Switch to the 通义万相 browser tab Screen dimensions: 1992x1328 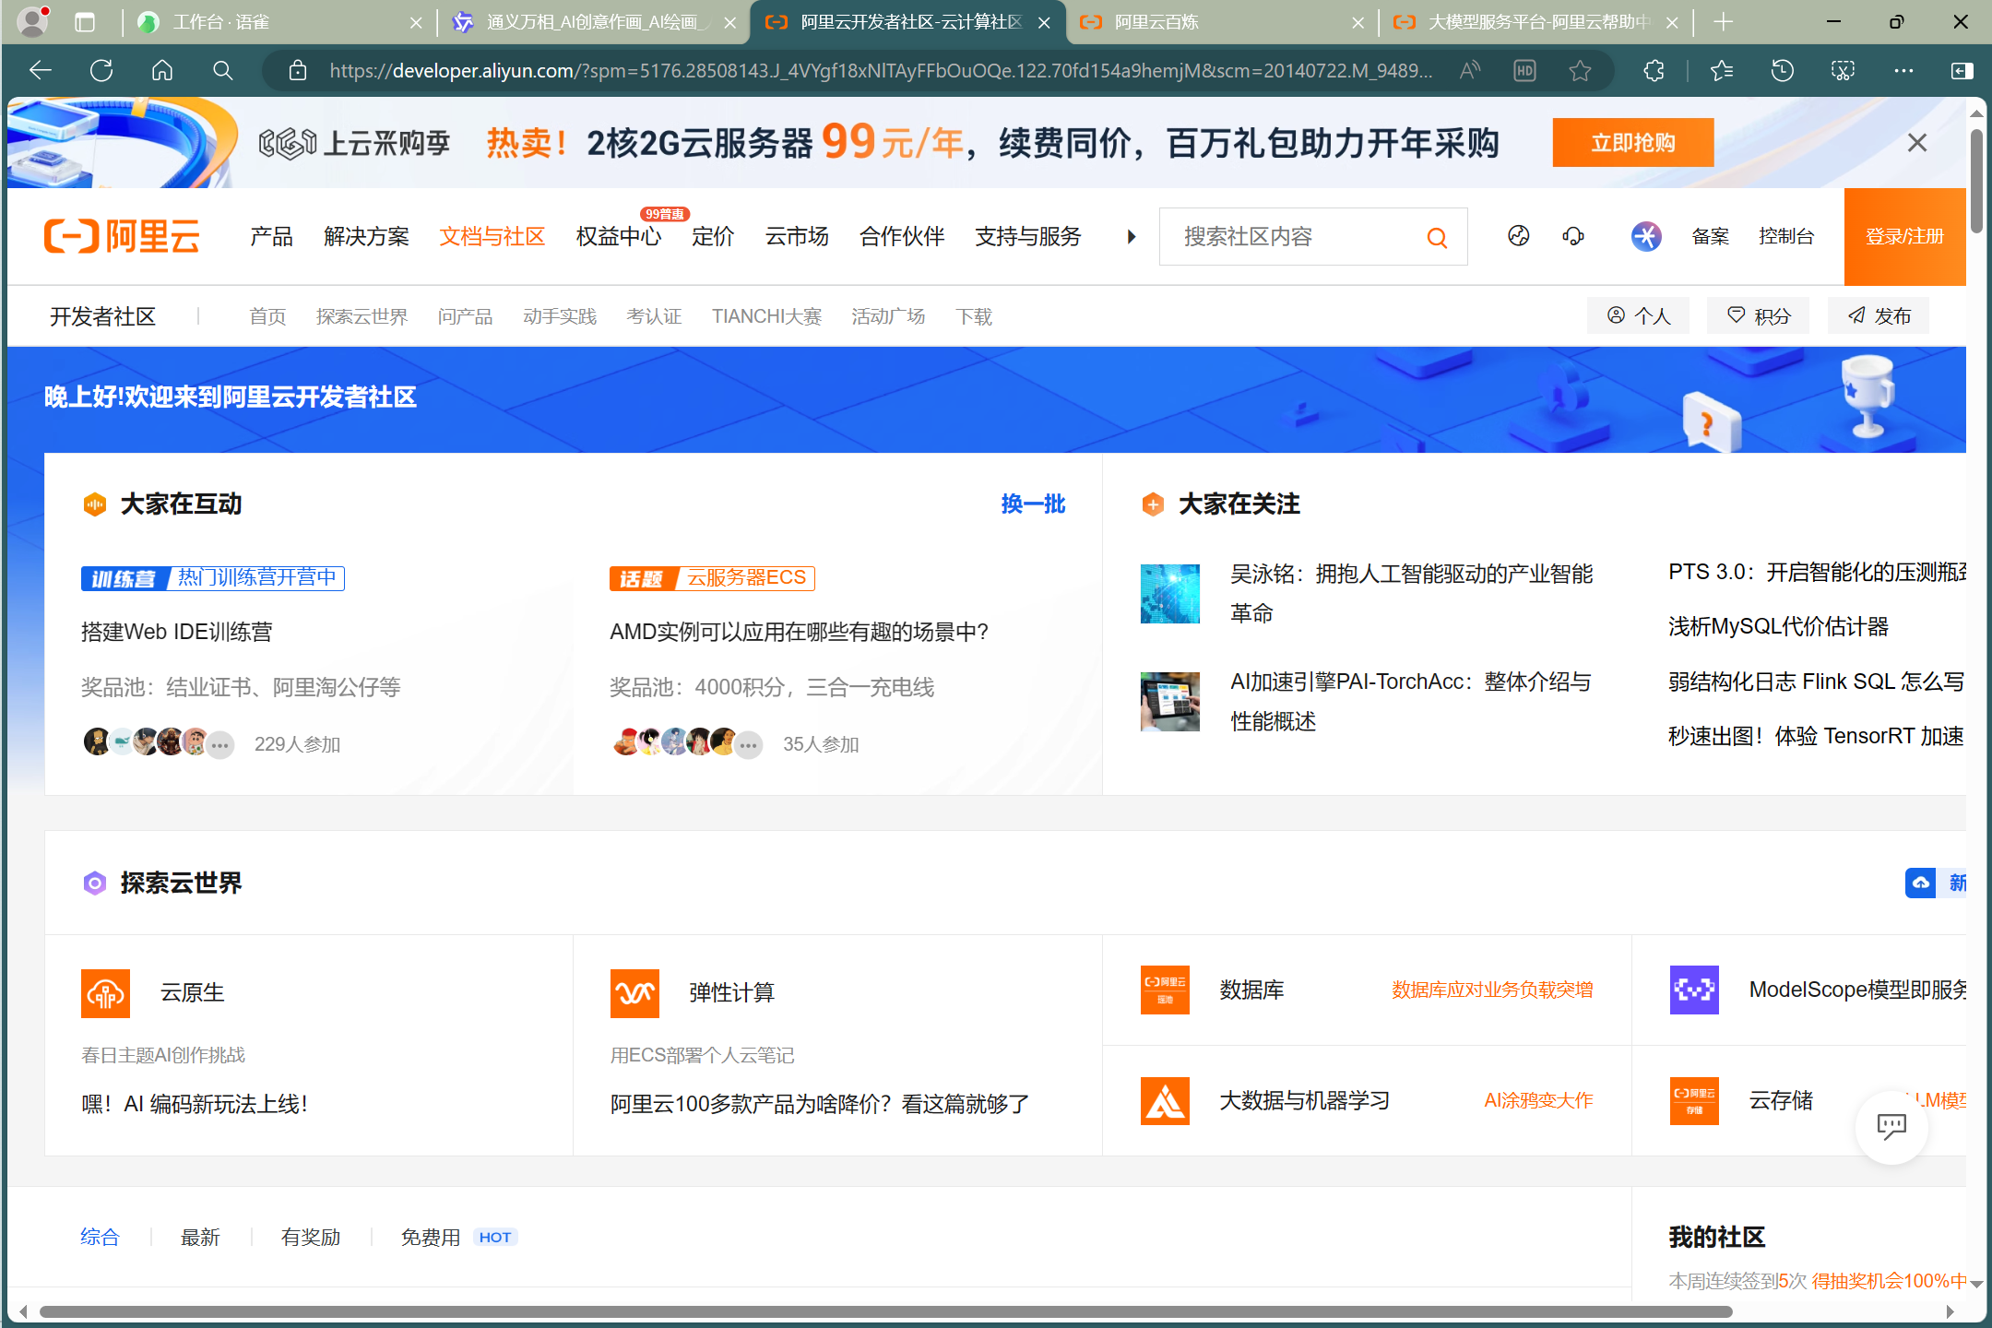coord(591,22)
